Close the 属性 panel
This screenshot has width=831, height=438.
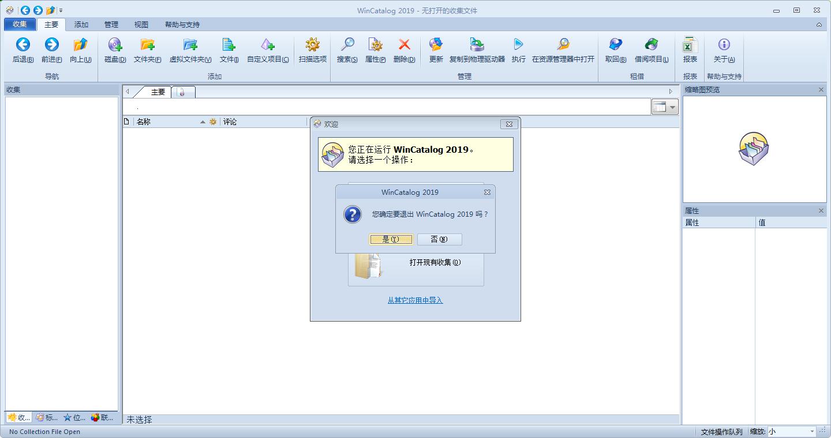coord(821,211)
